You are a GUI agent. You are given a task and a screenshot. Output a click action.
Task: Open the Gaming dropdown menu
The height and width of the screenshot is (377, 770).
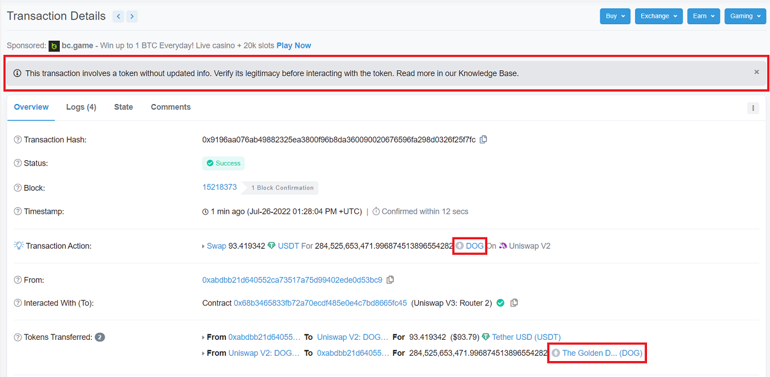tap(745, 17)
